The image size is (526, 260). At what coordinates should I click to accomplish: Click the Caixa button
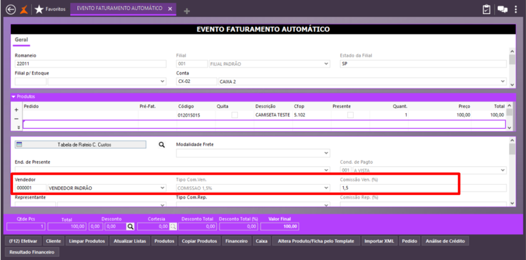(261, 241)
